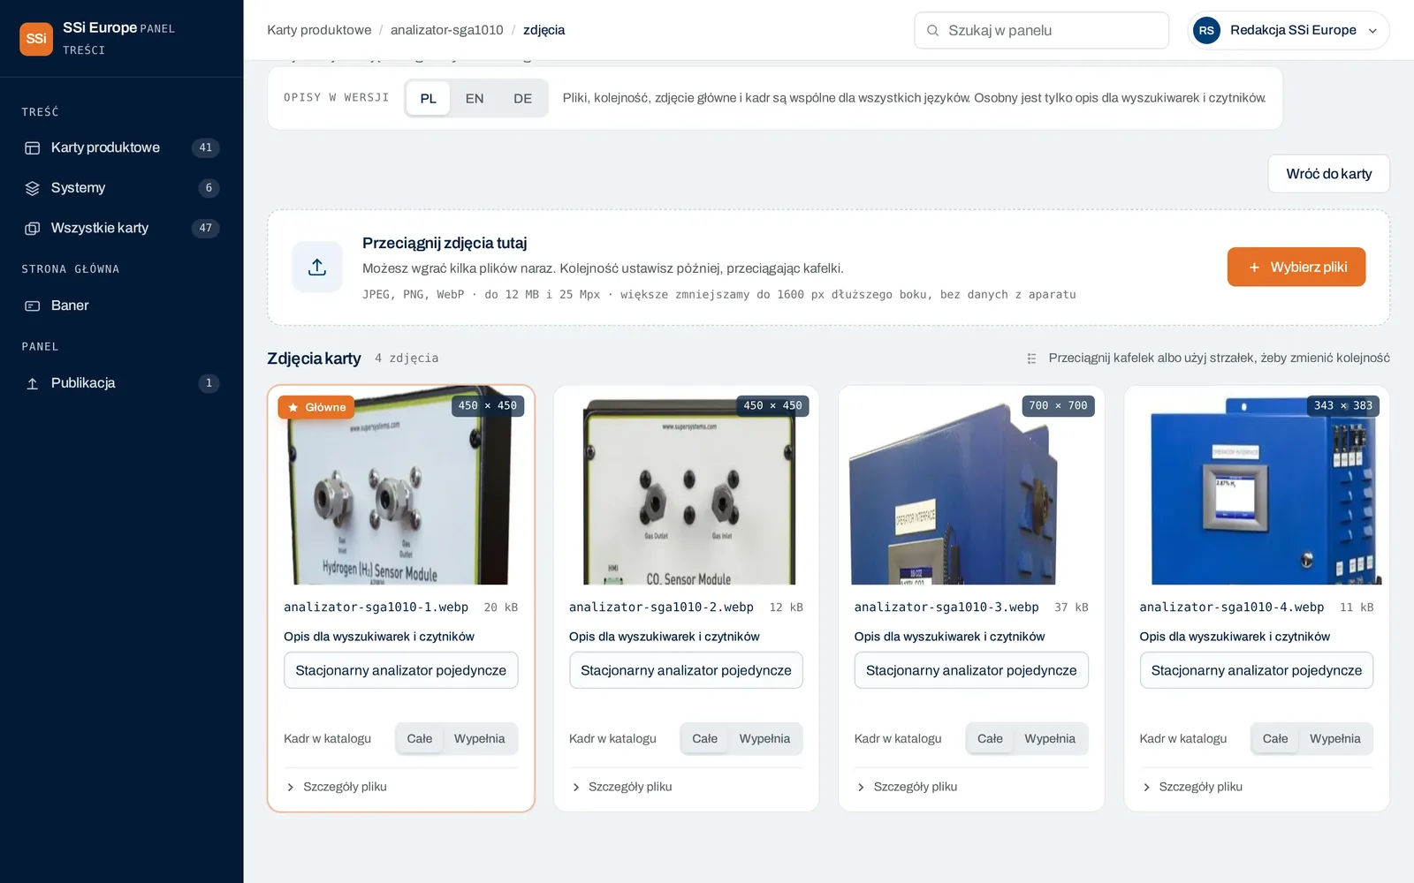Open Systemy in the sidebar
This screenshot has height=883, width=1414.
121,188
